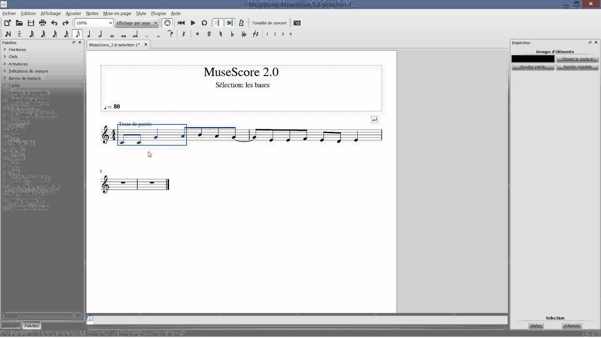Undo the last action

click(54, 23)
